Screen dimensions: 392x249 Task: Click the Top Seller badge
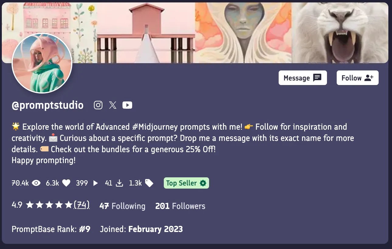[x=186, y=183]
